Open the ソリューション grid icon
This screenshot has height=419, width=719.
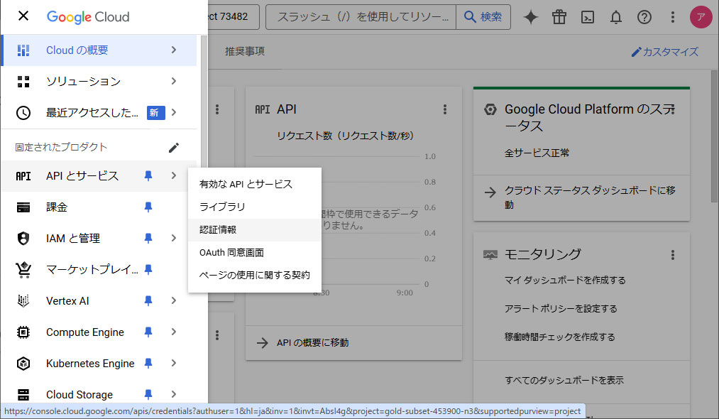pyautogui.click(x=23, y=82)
